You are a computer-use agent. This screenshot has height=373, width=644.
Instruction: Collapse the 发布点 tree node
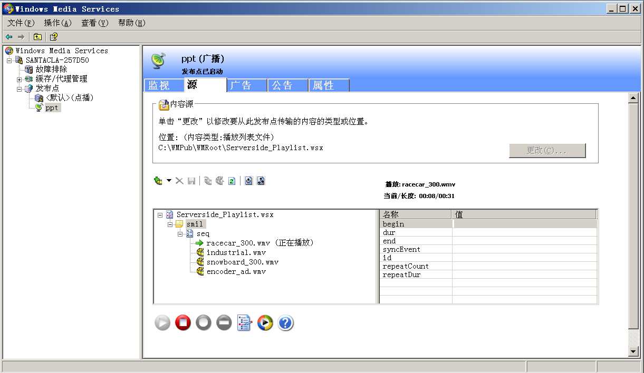[20, 89]
